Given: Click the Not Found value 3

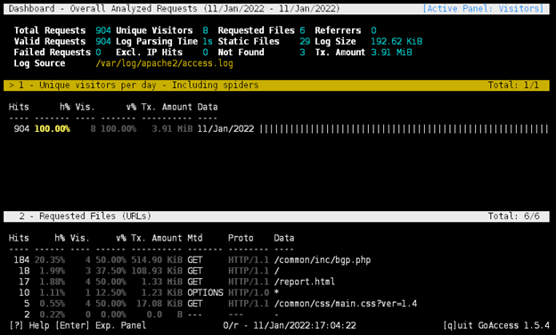Looking at the screenshot, I should 302,53.
